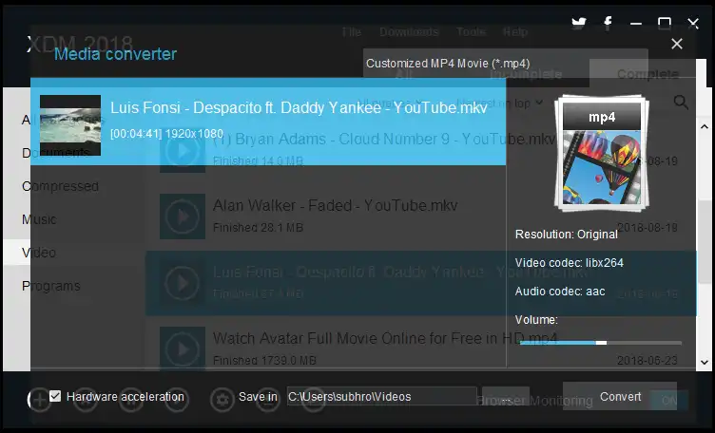Click the play icon beside Watch Avatar Full Movie
Viewport: 715px width, 433px height.
[182, 348]
